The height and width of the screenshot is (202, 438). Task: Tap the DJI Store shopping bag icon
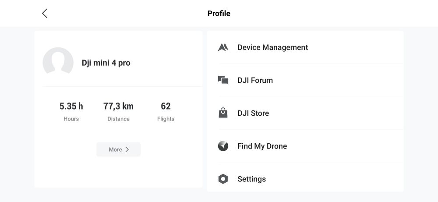[223, 113]
